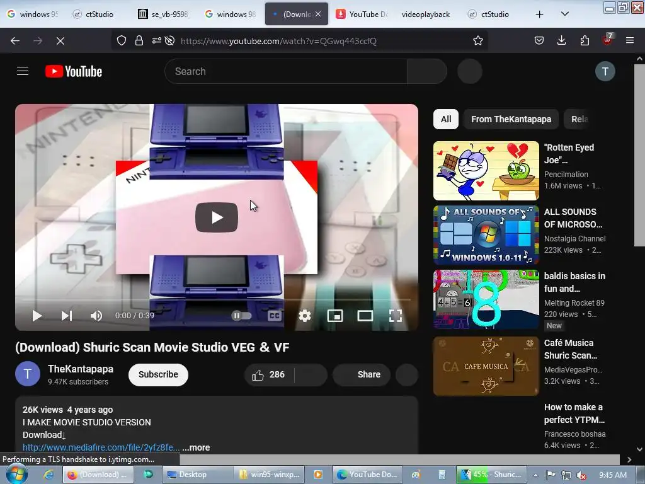Click the large play button on the video
Image resolution: width=645 pixels, height=484 pixels.
pyautogui.click(x=217, y=217)
